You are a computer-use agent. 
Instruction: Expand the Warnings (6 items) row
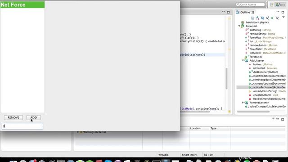(x=78, y=132)
